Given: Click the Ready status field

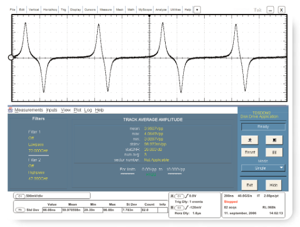Looking at the screenshot, I should coord(263,127).
